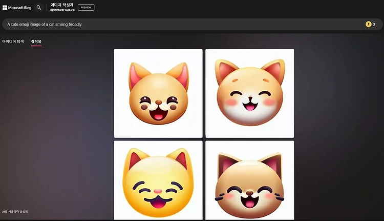
Task: Focus the prompt text input field
Action: [x=181, y=24]
